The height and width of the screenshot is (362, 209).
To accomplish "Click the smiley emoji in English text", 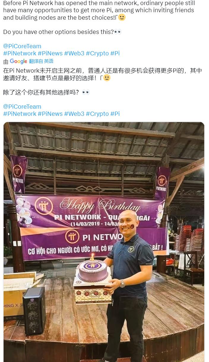I will pos(122,17).
